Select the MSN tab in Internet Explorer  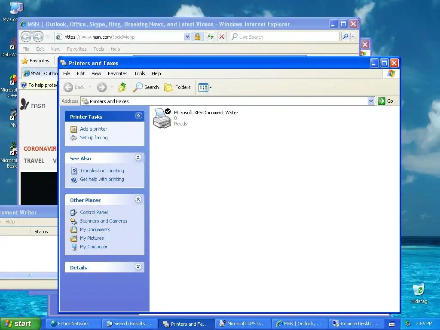[x=40, y=73]
